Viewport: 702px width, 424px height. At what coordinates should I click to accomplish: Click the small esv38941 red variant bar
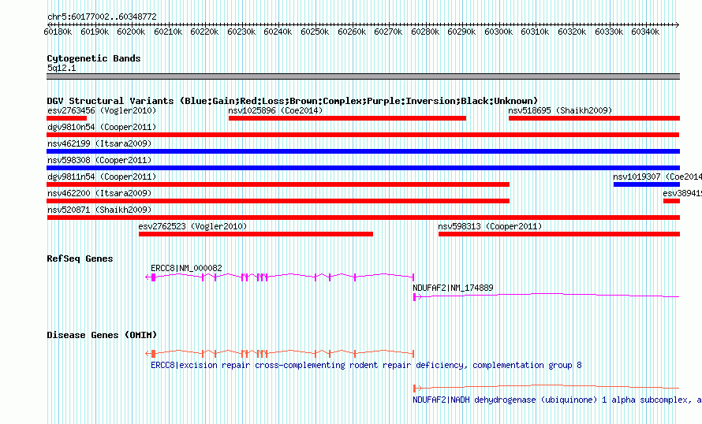point(671,201)
